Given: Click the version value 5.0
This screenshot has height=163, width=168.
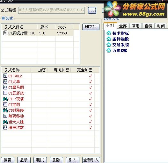Looking at the screenshot, I should point(42,33).
